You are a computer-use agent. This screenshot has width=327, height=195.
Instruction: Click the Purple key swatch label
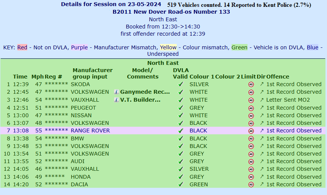(79, 47)
